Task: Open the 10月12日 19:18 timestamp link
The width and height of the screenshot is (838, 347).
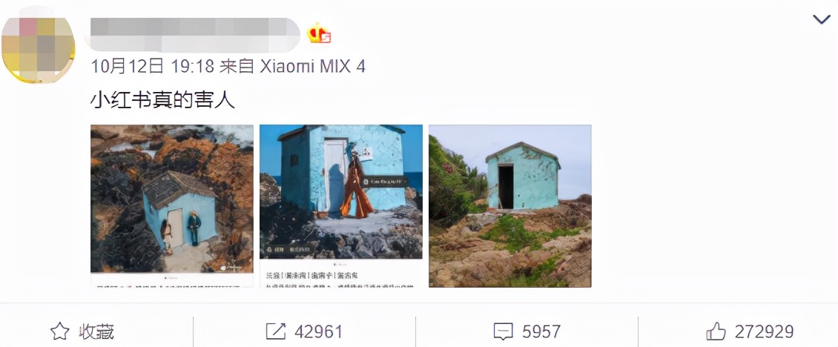Action: (153, 66)
